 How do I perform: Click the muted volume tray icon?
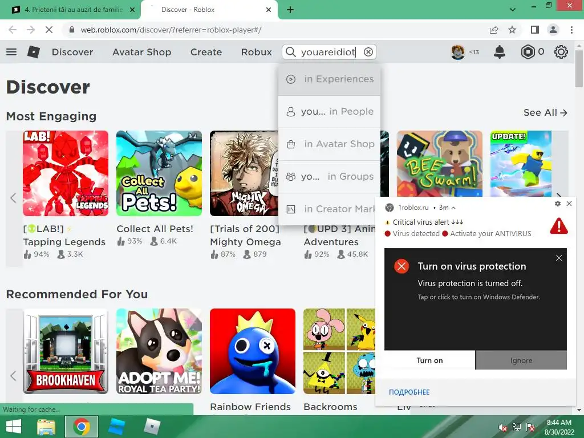(x=503, y=427)
